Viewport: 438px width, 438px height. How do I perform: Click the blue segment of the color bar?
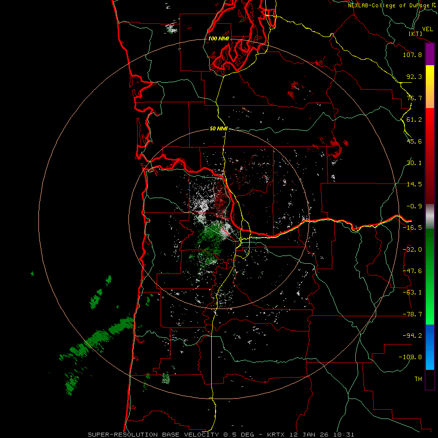coord(430,347)
